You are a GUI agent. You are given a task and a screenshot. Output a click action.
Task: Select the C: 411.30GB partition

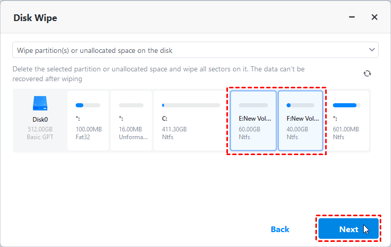(x=191, y=121)
